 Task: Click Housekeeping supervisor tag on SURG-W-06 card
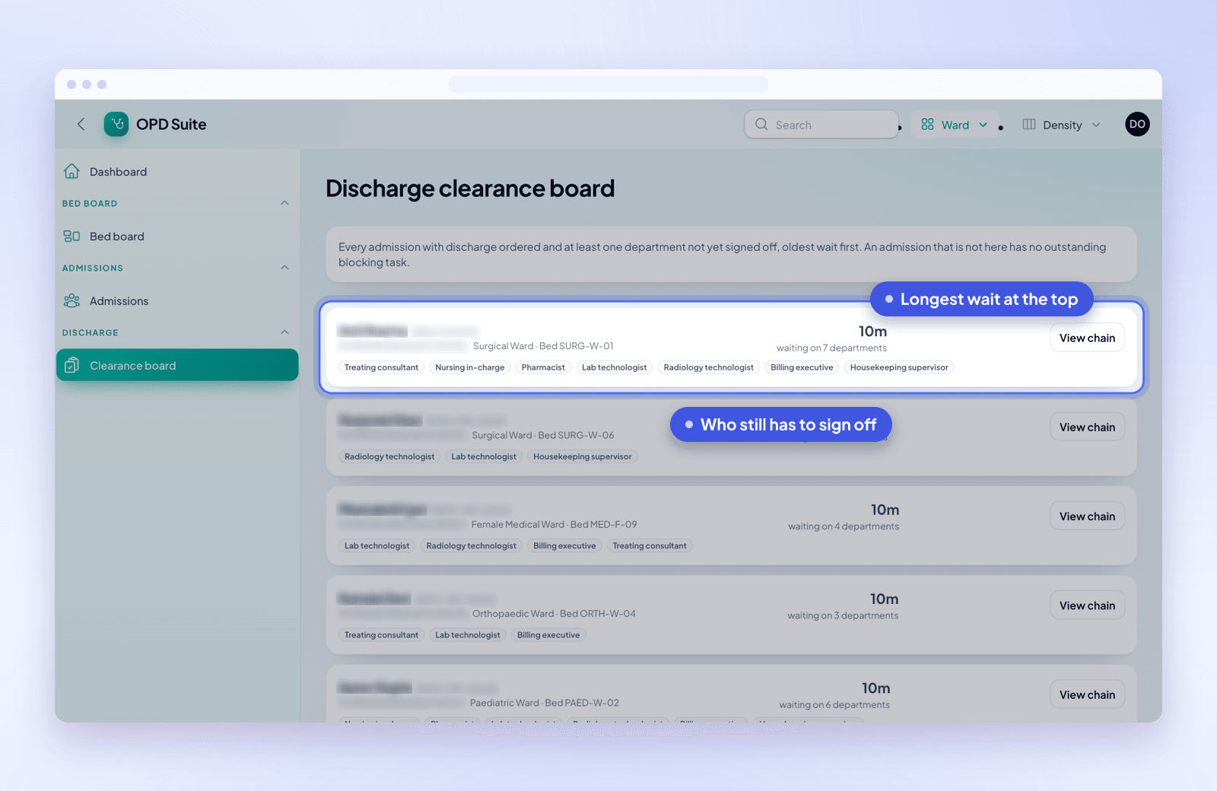(x=582, y=456)
